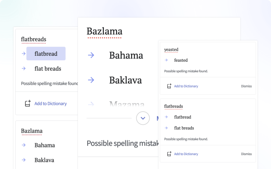Choose the "feasted" suggestion for yeasted
The height and width of the screenshot is (169, 271).
click(181, 60)
